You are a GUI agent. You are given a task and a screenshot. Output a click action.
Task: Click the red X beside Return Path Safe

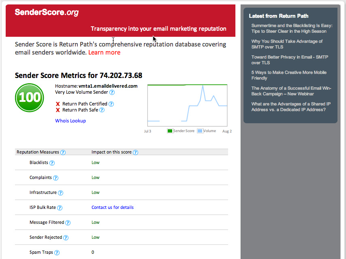[58, 110]
